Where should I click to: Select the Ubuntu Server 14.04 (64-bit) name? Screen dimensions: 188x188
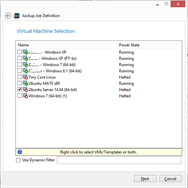click(x=53, y=90)
